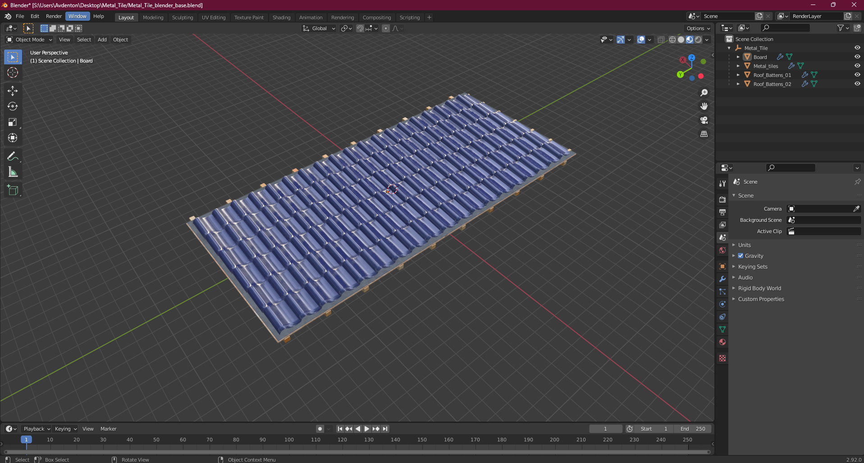The height and width of the screenshot is (463, 864).
Task: Collapse the Metal_Tile collection
Action: pyautogui.click(x=729, y=48)
